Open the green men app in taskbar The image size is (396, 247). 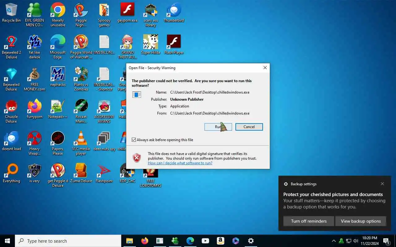tap(175, 241)
